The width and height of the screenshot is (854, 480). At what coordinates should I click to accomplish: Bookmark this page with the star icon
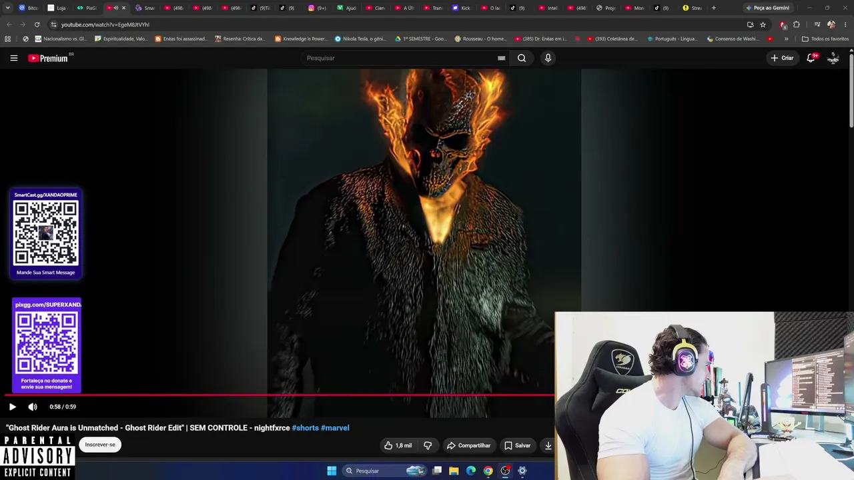(x=763, y=25)
